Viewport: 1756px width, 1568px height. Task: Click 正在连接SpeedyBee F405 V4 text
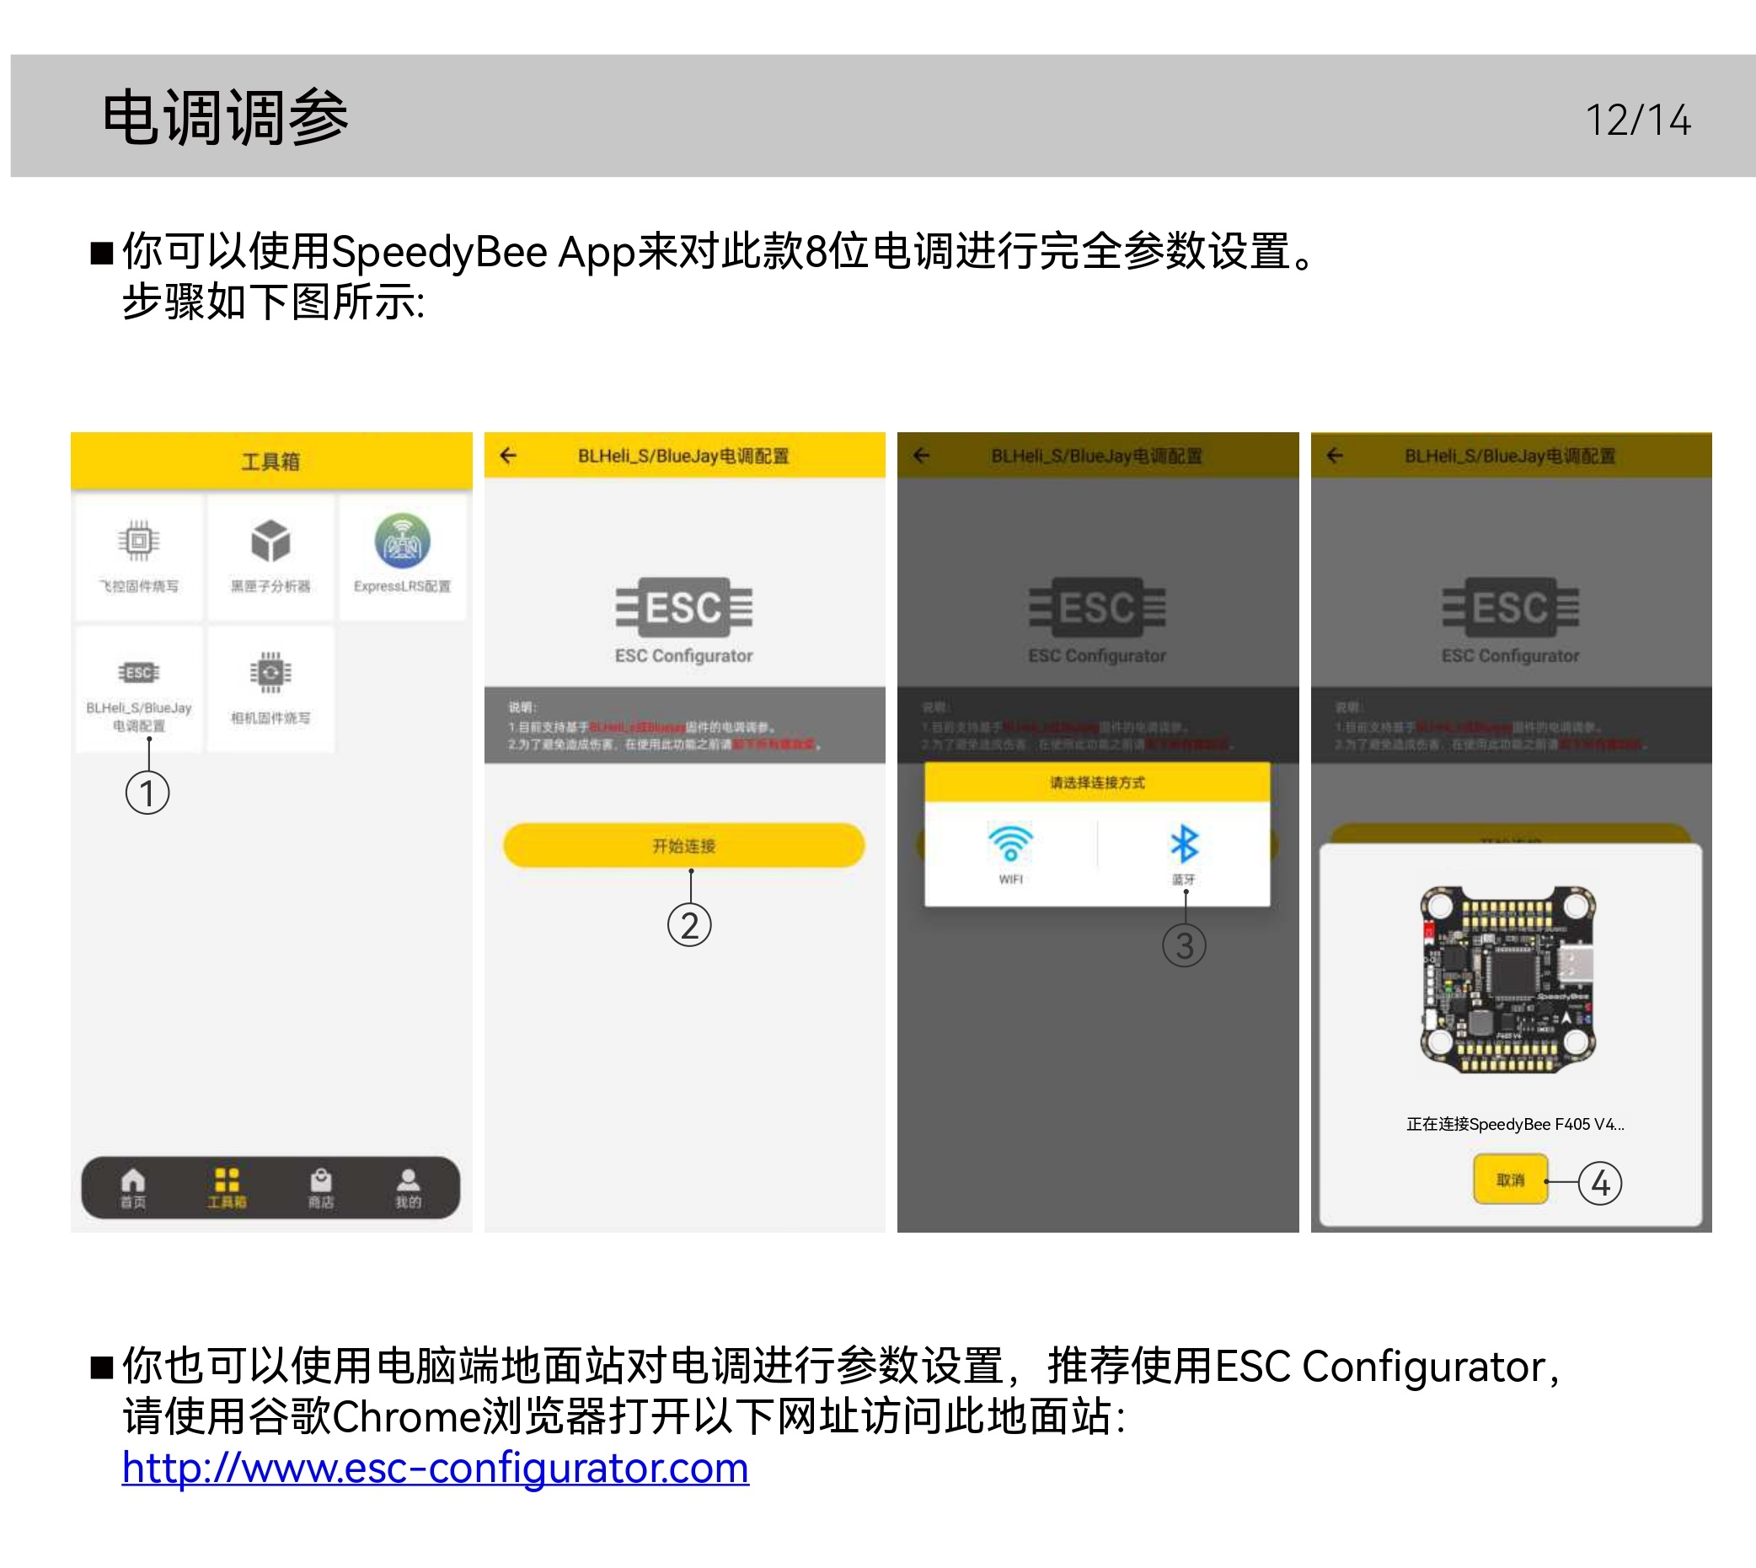pos(1515,1124)
